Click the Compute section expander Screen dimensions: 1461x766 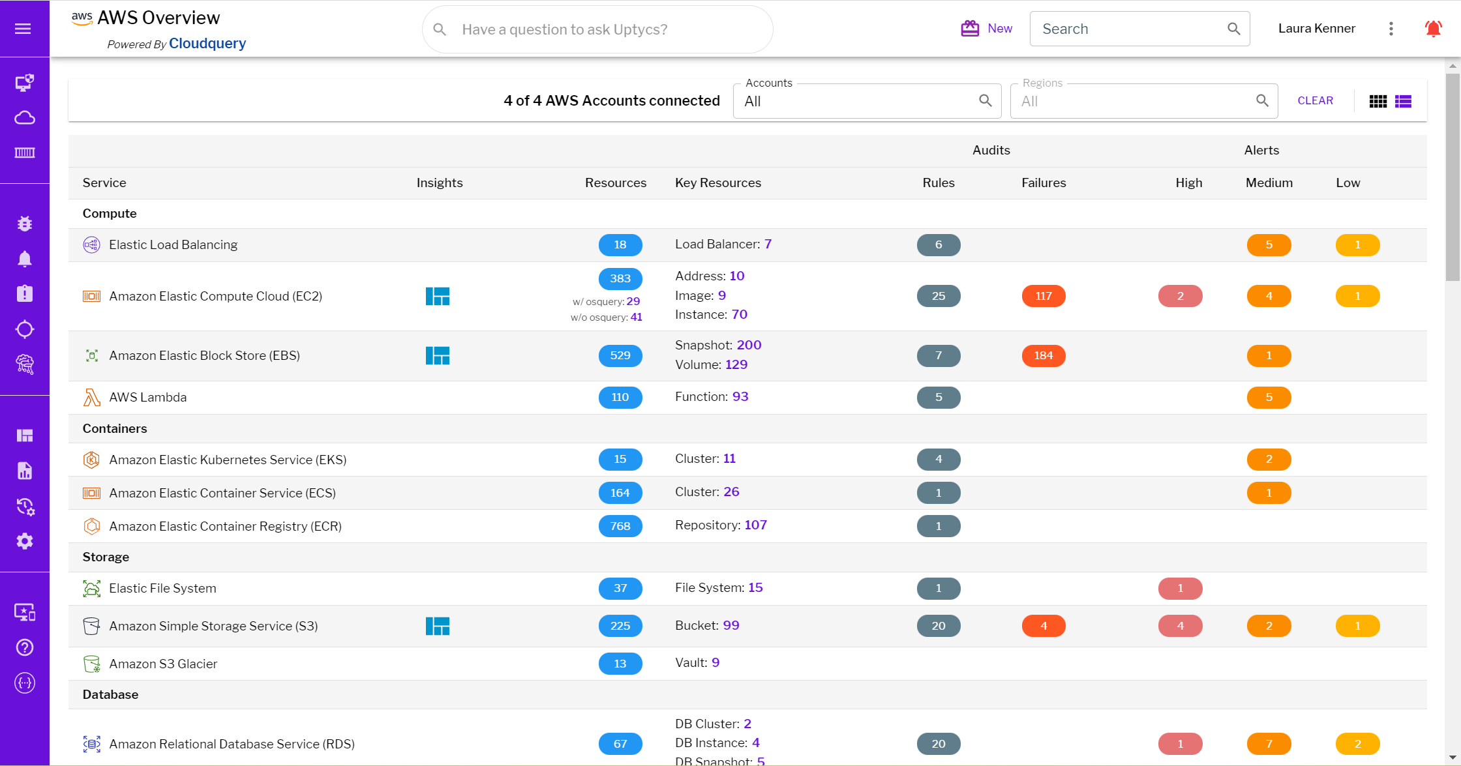109,213
